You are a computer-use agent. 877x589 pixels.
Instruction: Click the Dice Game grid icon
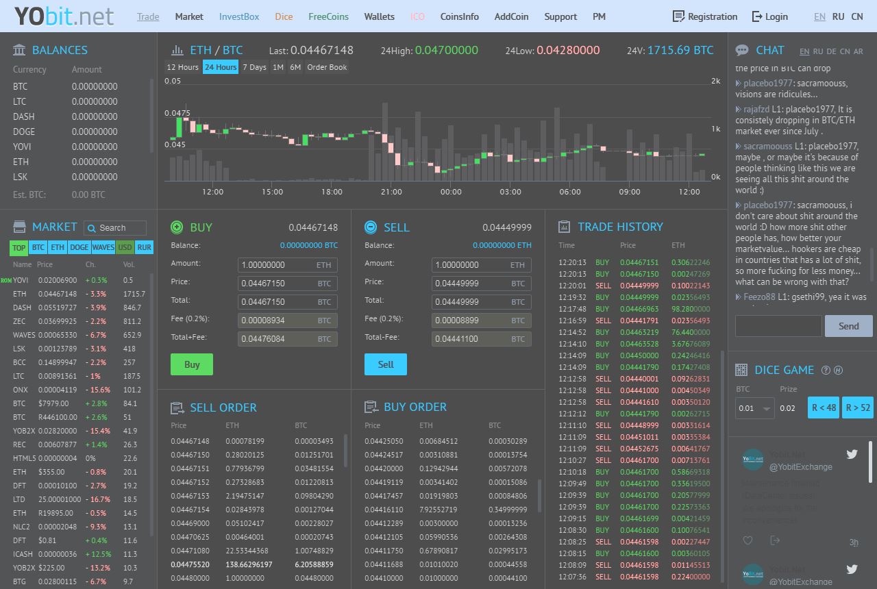click(741, 370)
